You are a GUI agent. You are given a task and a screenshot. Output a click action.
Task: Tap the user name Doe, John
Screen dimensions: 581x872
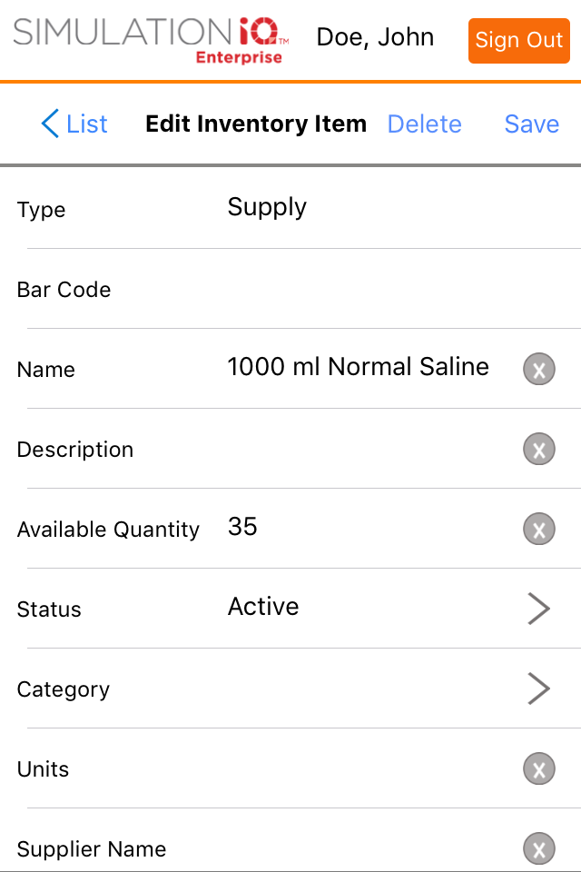[375, 38]
